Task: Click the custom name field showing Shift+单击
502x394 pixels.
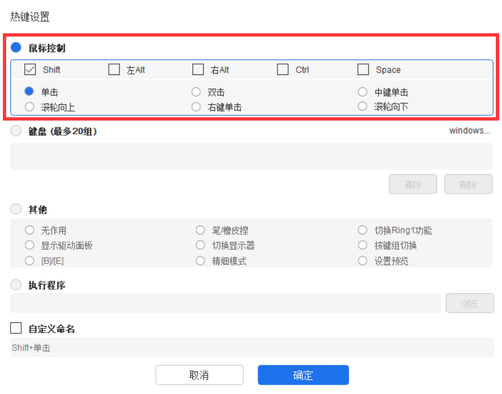Action: pyautogui.click(x=251, y=347)
